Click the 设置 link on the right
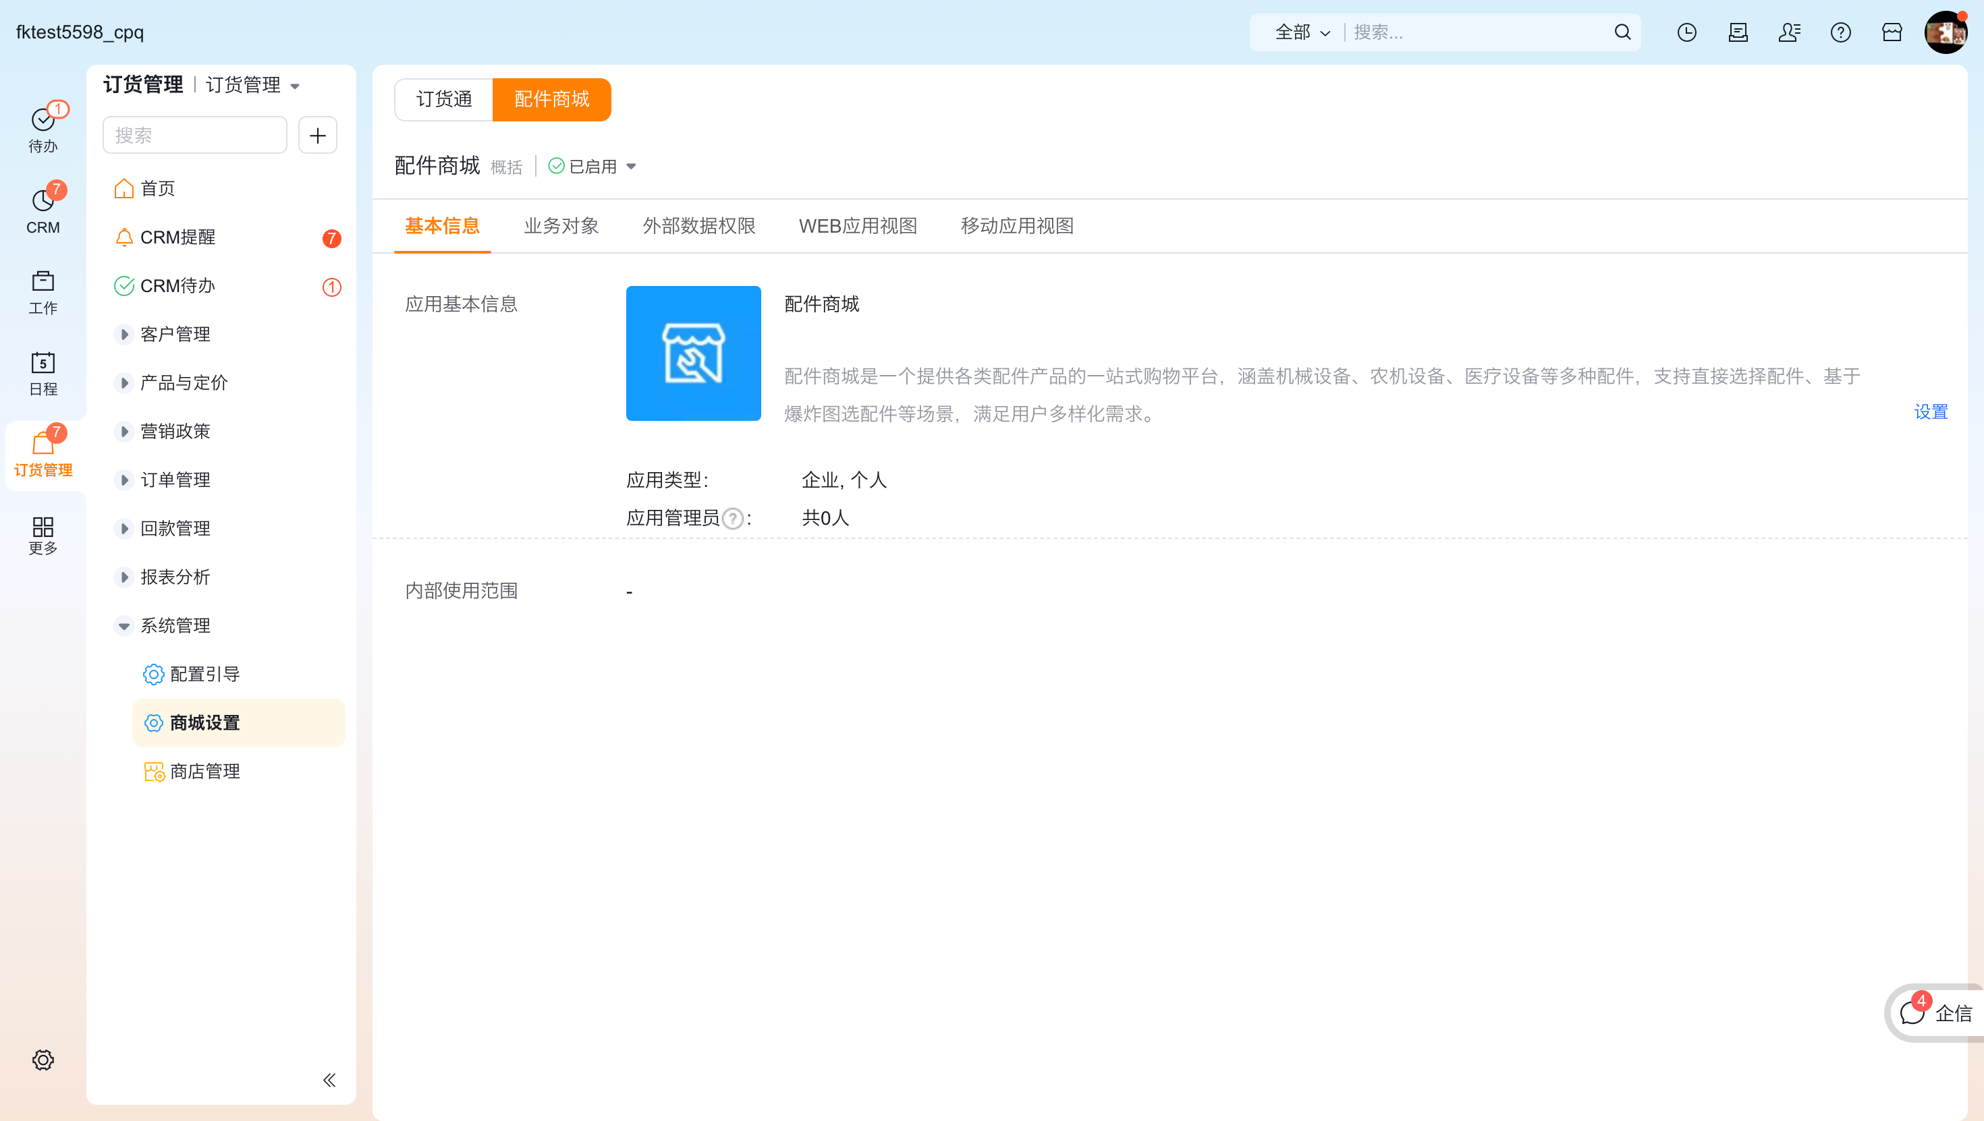This screenshot has width=1984, height=1121. coord(1930,412)
